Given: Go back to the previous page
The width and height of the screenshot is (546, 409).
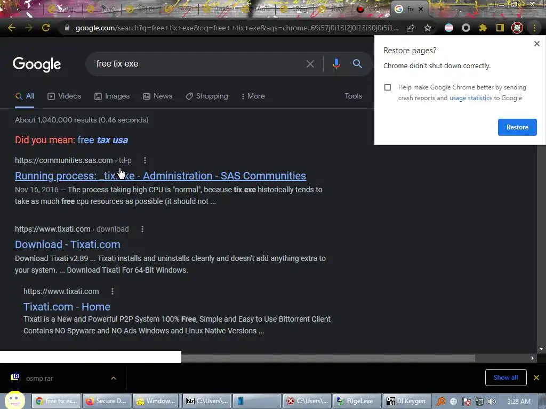Looking at the screenshot, I should [12, 28].
